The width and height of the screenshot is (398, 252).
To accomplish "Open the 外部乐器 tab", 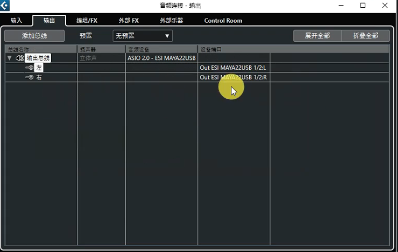I will click(171, 21).
